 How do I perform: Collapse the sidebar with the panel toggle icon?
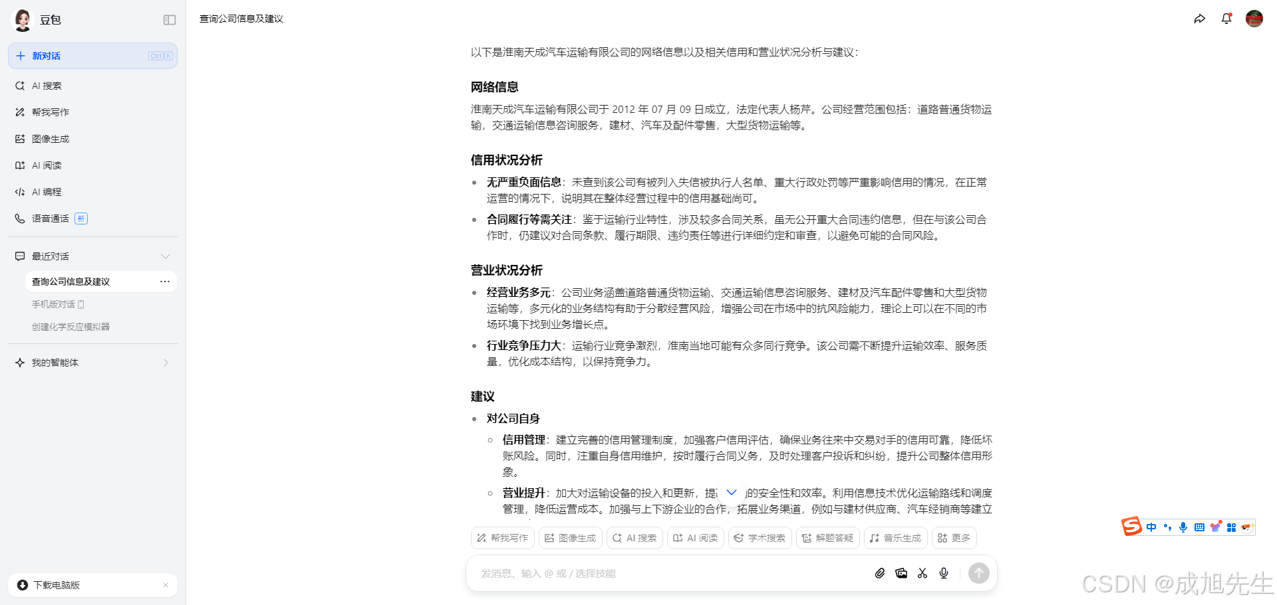170,20
